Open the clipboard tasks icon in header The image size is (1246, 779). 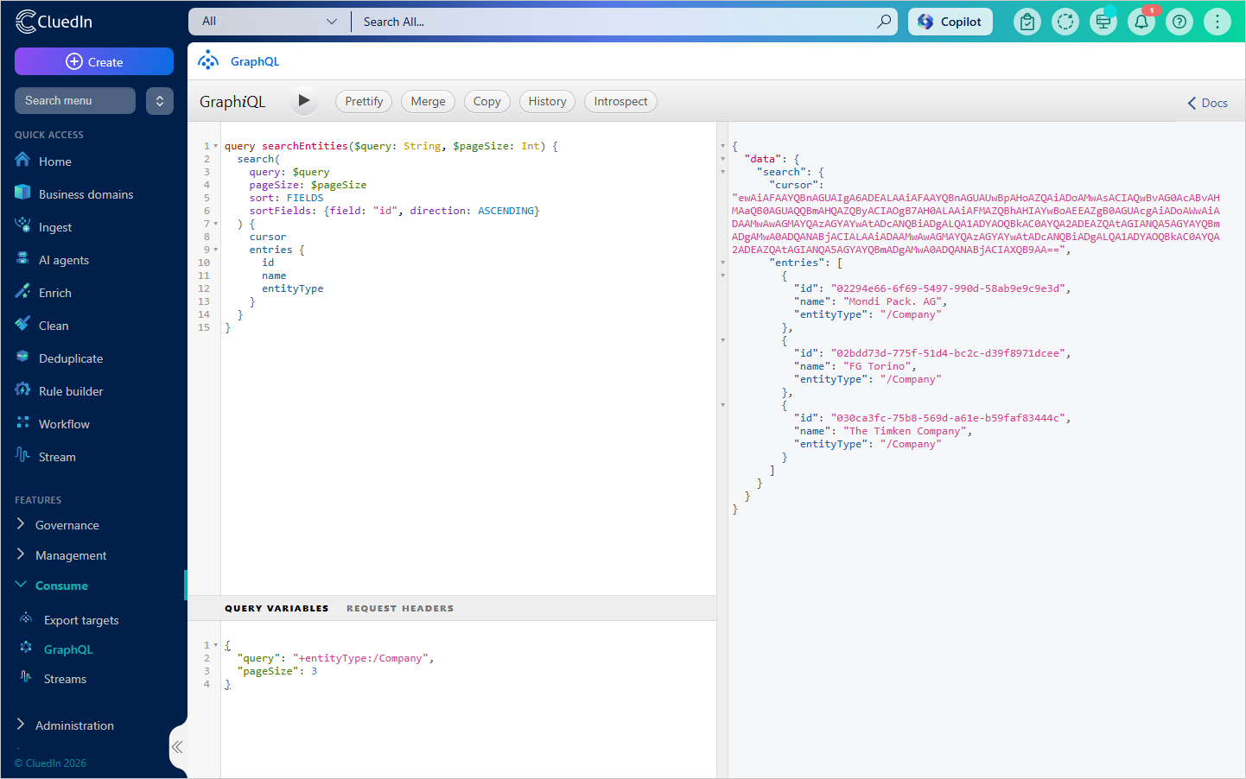click(x=1027, y=22)
